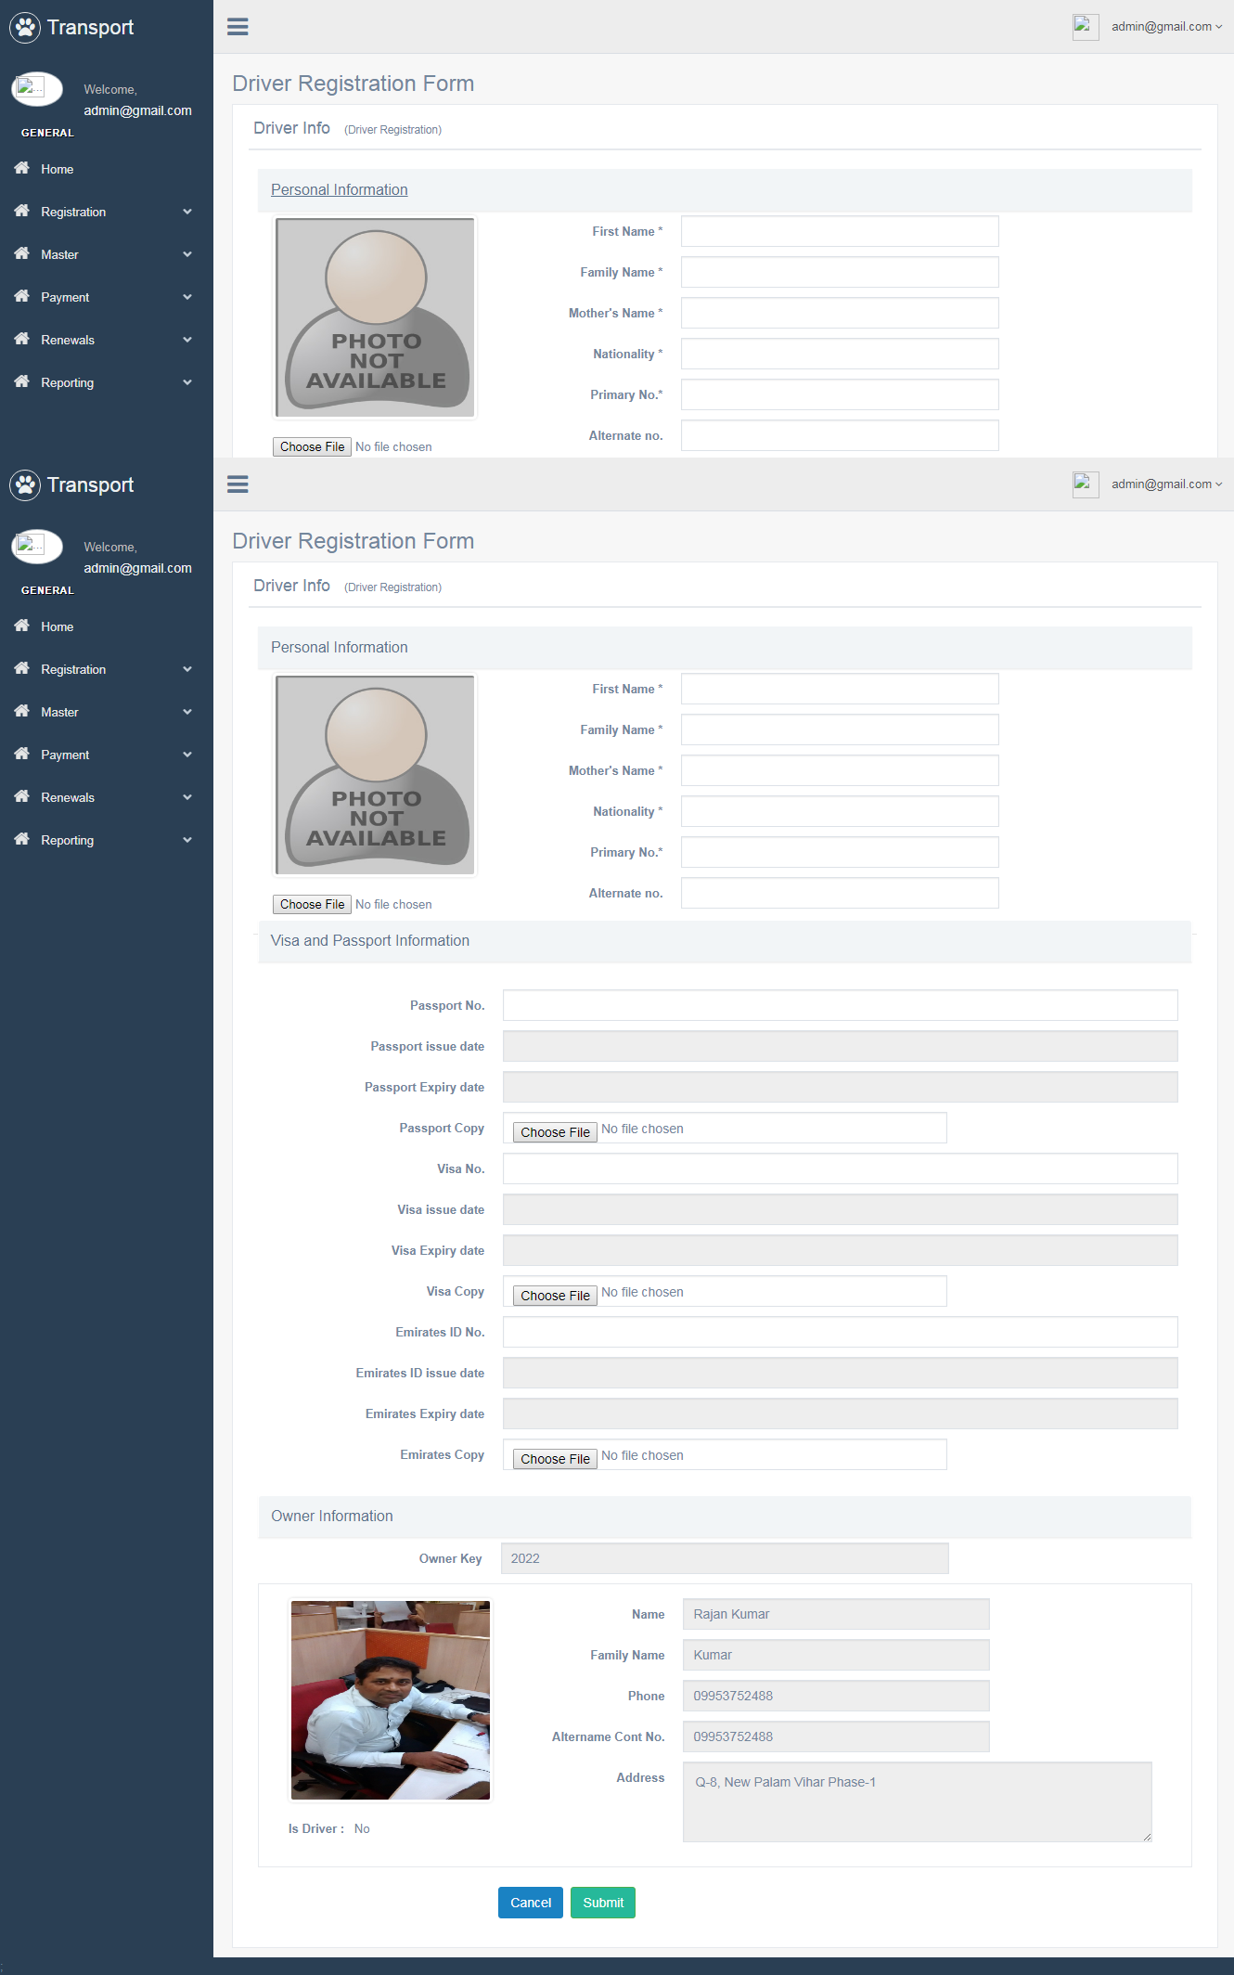Open the Renewals menu item in the upper sidebar

coord(107,340)
